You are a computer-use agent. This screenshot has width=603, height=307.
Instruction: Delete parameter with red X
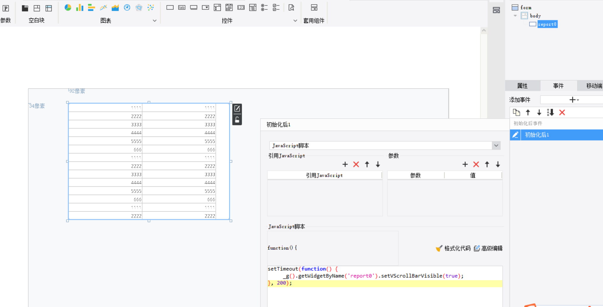coord(476,164)
